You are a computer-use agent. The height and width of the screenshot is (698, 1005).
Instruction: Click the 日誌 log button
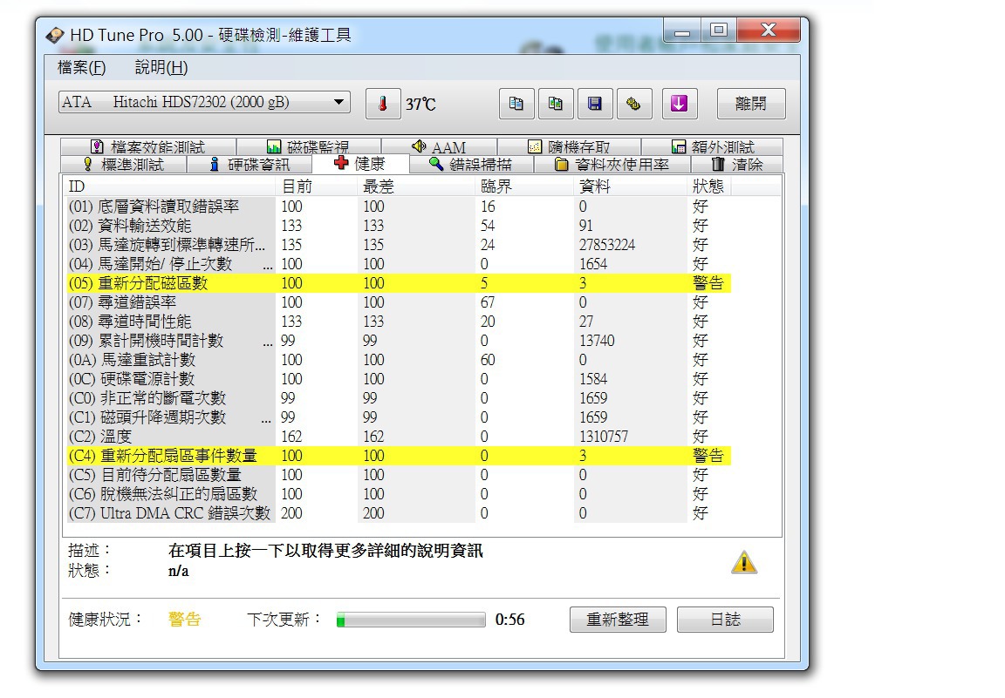[726, 620]
